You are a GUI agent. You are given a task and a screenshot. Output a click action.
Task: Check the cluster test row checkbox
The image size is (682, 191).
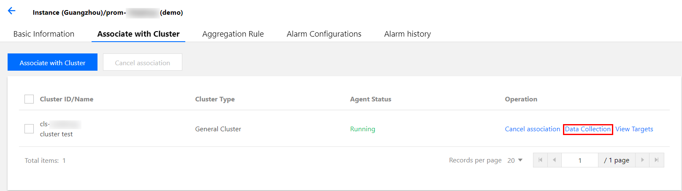pos(29,129)
